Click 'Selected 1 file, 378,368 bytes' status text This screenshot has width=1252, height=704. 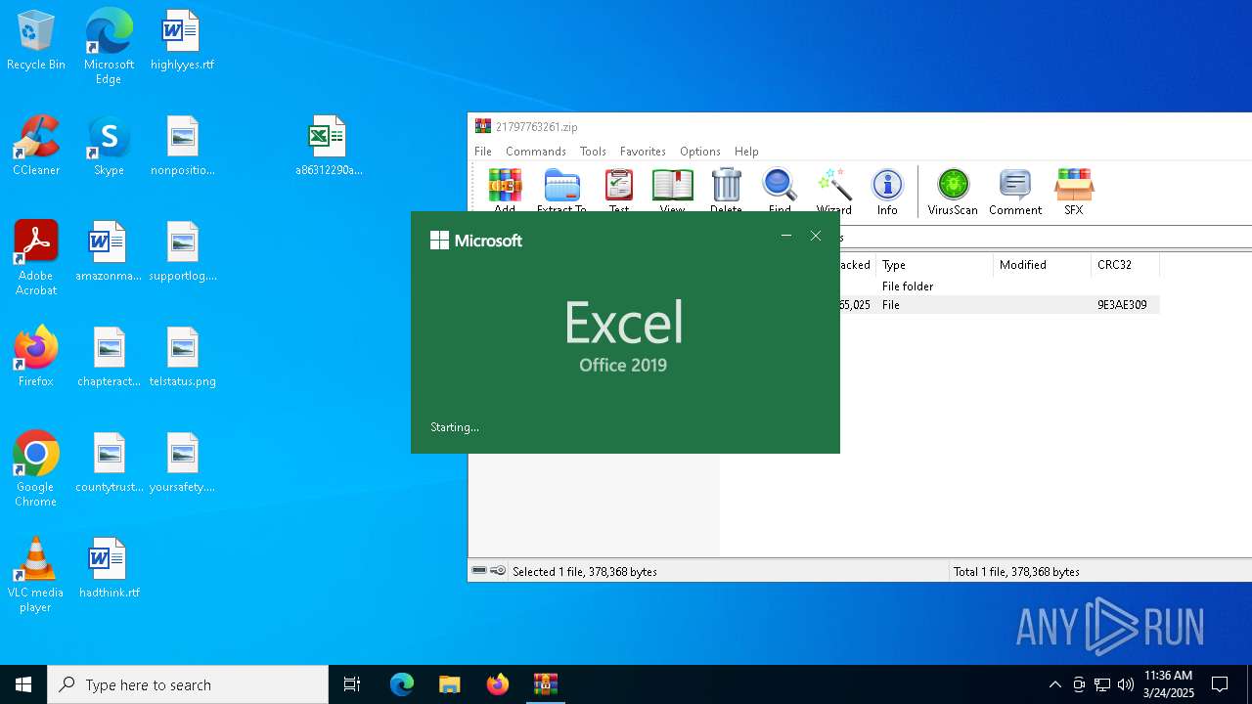[585, 572]
